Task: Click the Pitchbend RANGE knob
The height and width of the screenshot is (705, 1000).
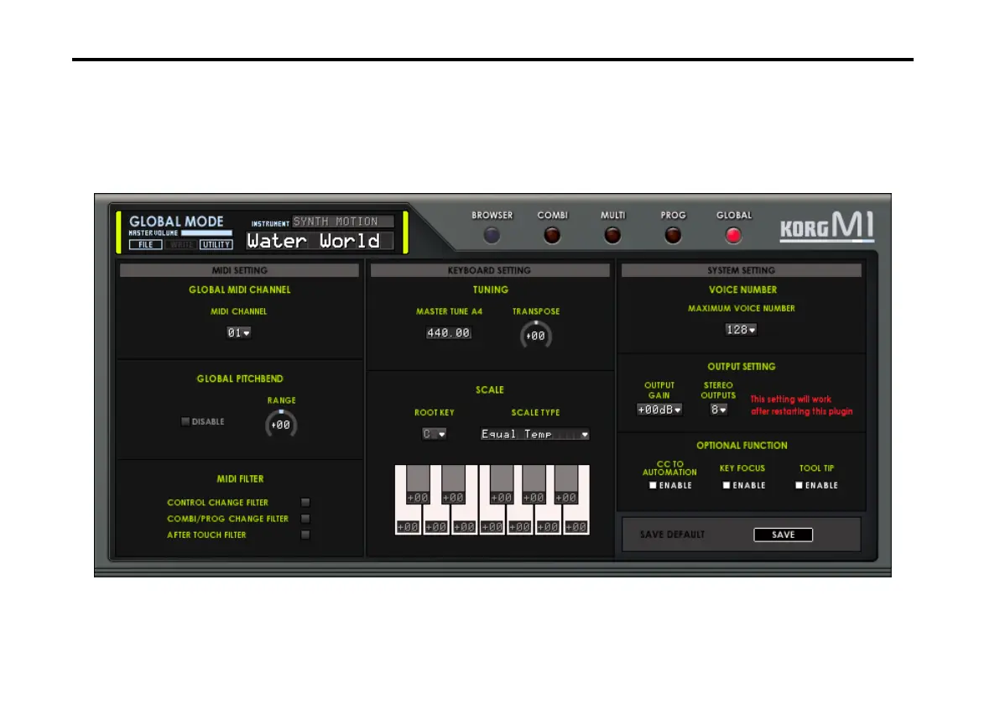Action: (281, 425)
